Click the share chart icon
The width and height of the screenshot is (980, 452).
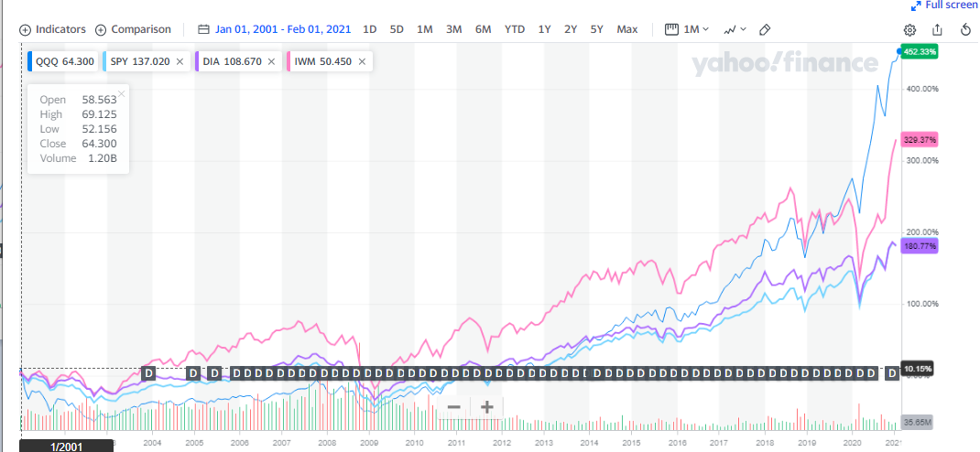[x=937, y=29]
